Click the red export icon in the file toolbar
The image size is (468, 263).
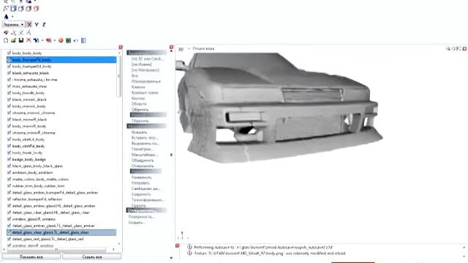49,40
